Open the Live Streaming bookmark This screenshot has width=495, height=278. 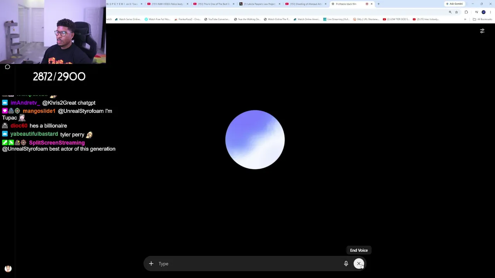(336, 19)
